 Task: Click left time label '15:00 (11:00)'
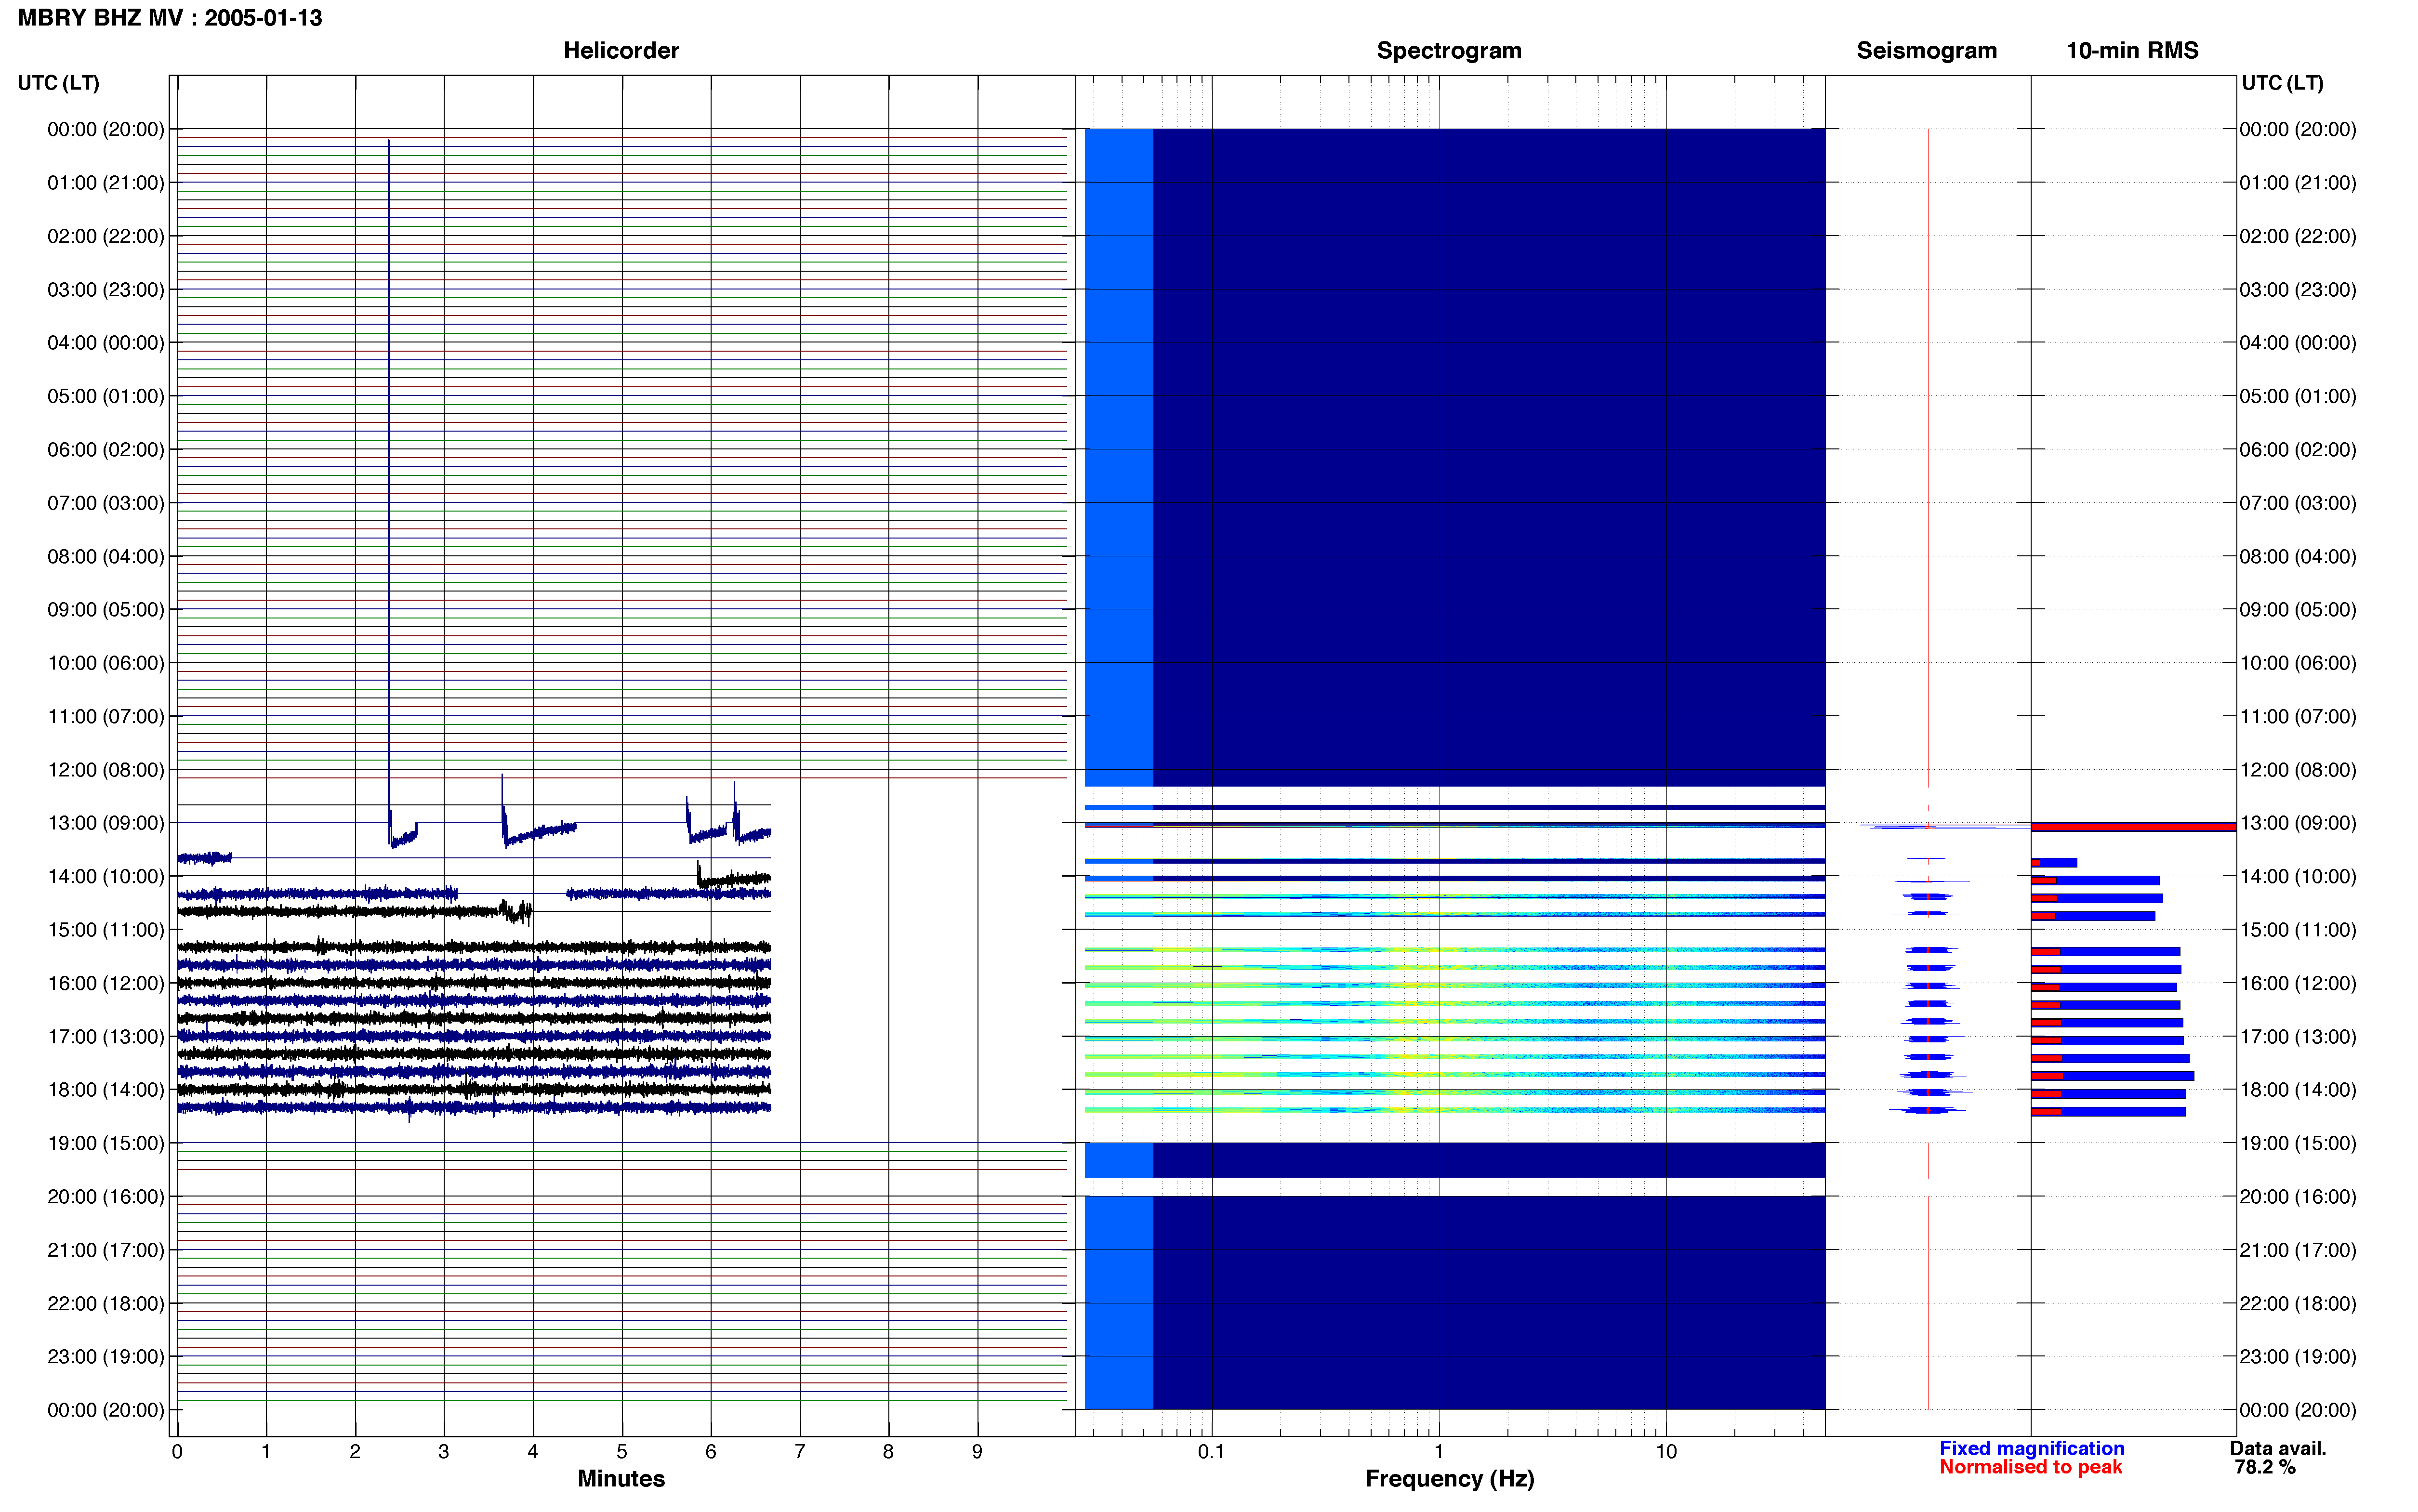106,930
